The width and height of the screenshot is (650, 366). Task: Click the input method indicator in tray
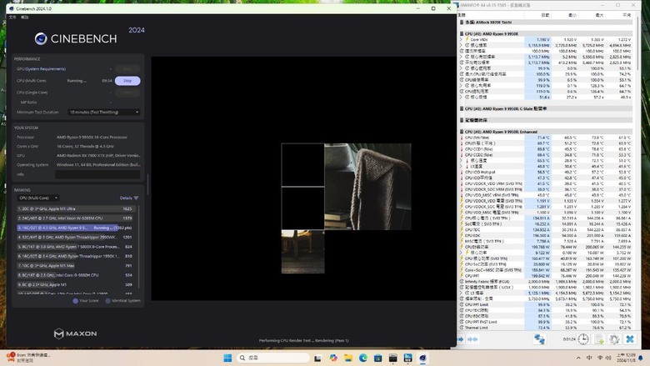(589, 358)
